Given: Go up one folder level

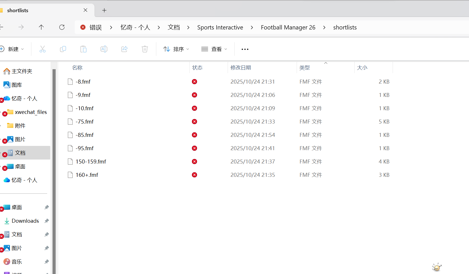Looking at the screenshot, I should pos(41,27).
